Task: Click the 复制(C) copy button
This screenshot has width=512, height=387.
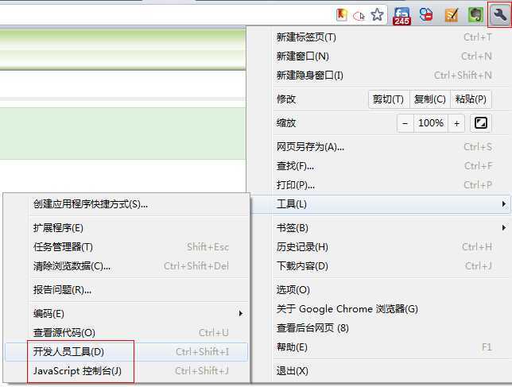Action: tap(429, 99)
